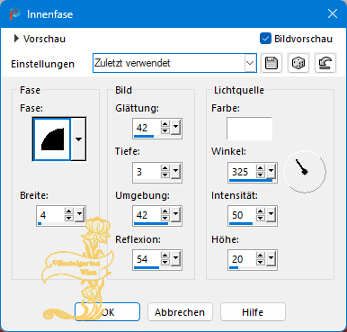347x332 pixels.
Task: Click the Fase bevel shape preview thumbnail
Action: tap(52, 139)
